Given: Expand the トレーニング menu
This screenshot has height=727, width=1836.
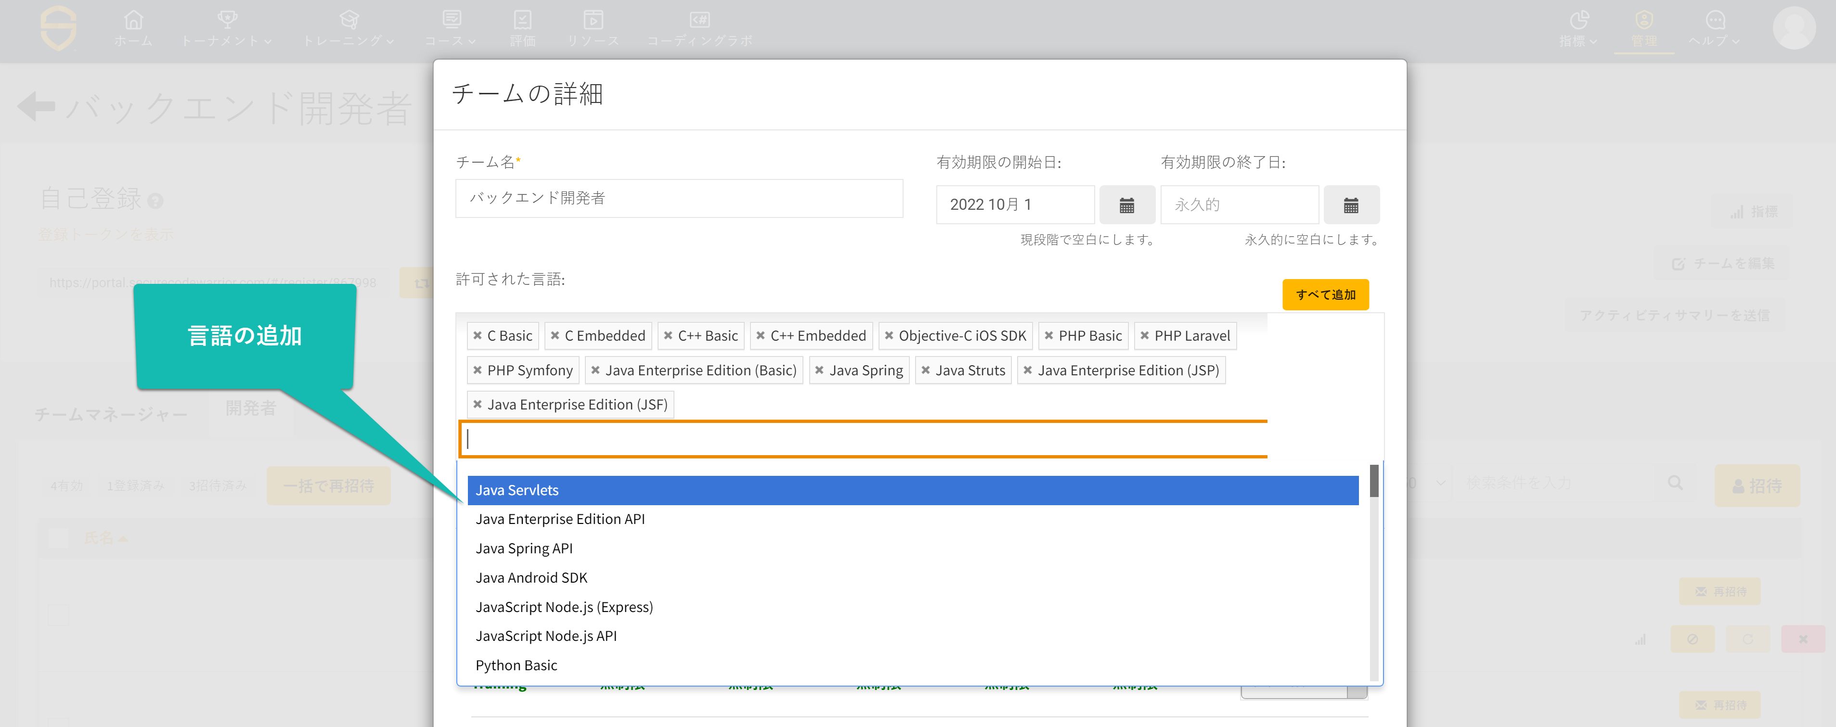Looking at the screenshot, I should pos(348,28).
